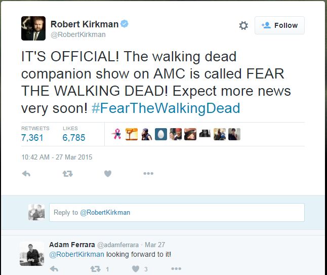Image resolution: width=327 pixels, height=275 pixels.
Task: Type in the Reply to @RobertKirkman field
Action: point(177,213)
